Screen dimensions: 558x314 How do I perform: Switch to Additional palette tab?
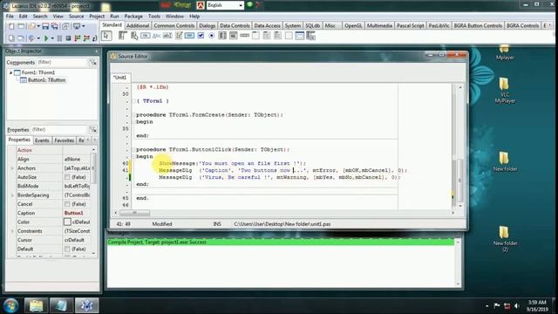(x=138, y=25)
